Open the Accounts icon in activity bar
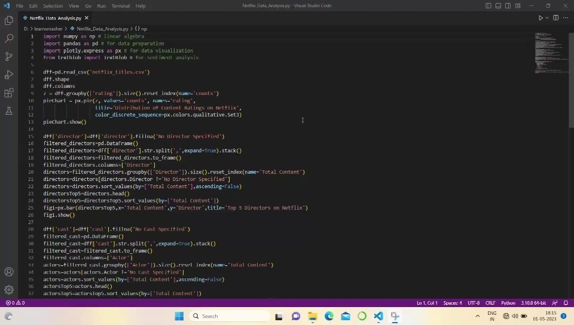 tap(9, 272)
